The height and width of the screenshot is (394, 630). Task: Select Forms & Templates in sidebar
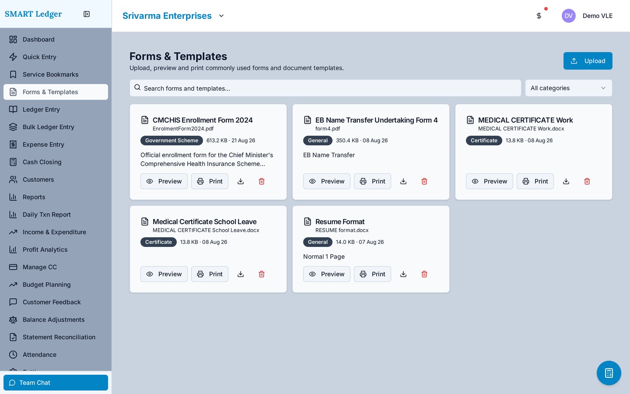click(x=56, y=92)
